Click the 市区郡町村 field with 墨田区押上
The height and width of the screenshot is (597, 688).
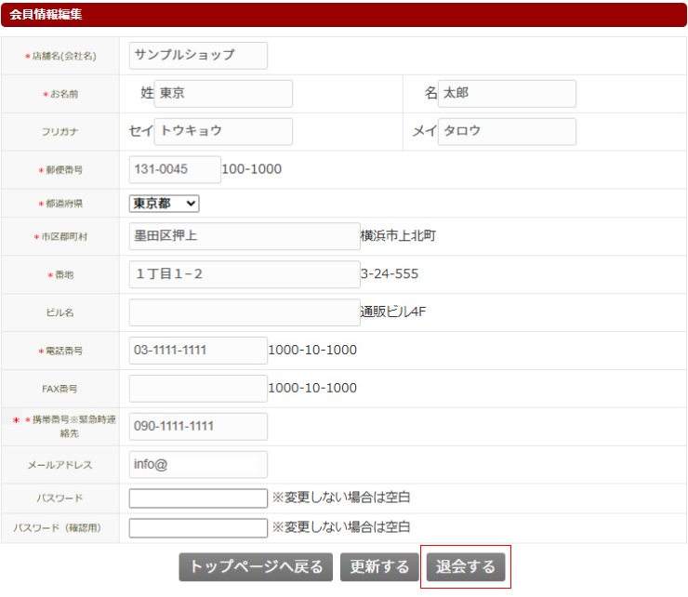(245, 236)
